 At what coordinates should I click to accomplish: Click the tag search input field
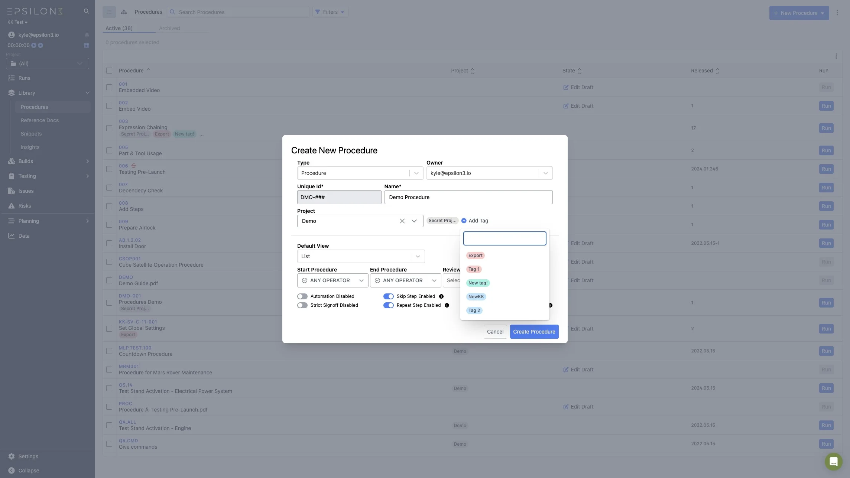[x=505, y=238]
